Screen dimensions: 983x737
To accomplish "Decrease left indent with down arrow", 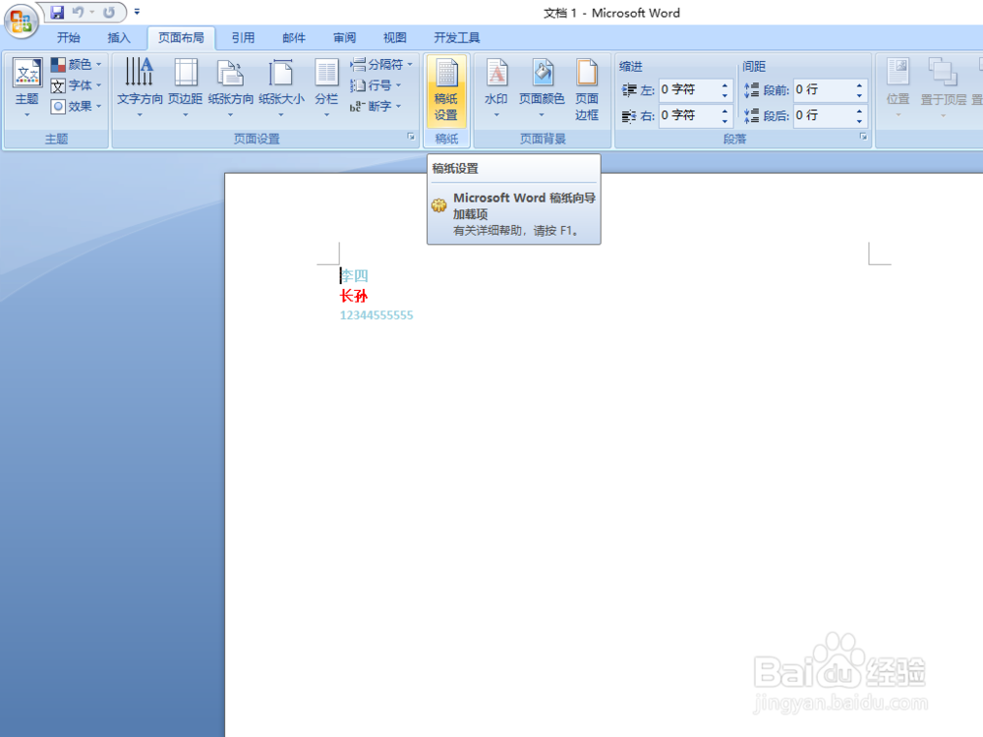I will tap(725, 95).
